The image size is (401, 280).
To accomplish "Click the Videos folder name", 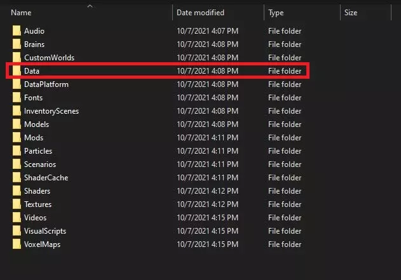I will click(36, 218).
